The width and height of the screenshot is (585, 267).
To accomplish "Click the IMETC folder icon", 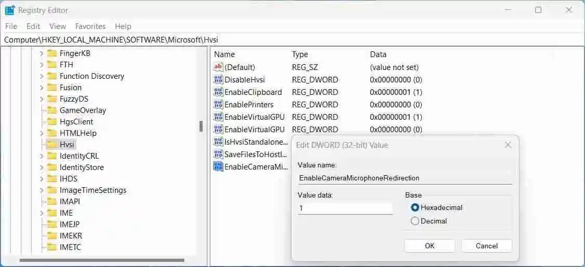I will point(52,247).
